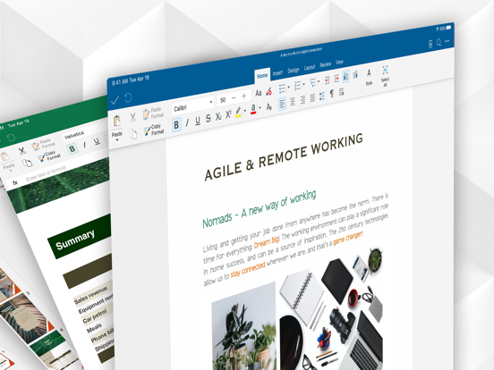Select the right-to-left text direction icon
The image size is (494, 370).
point(355,74)
